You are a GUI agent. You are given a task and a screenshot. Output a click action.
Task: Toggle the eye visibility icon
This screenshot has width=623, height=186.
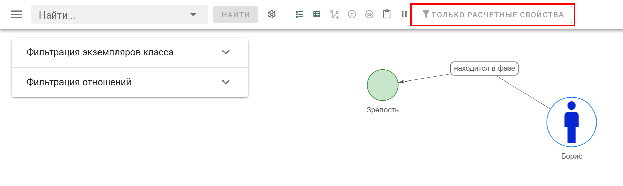coord(369,14)
